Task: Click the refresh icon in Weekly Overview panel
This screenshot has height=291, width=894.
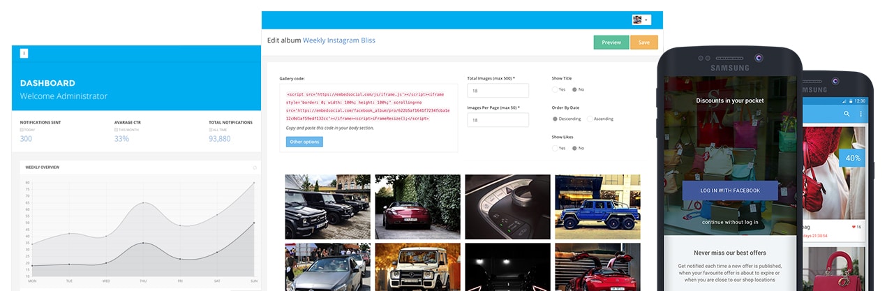Action: [255, 167]
